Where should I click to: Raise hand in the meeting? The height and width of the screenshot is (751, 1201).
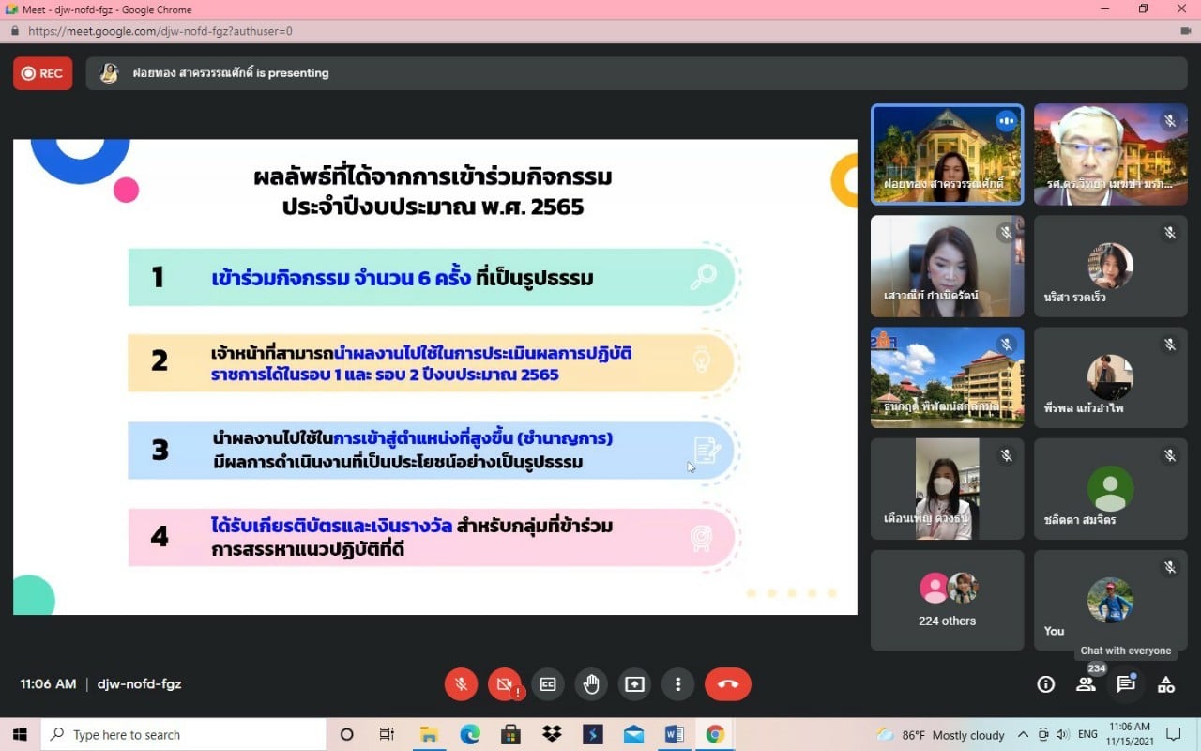coord(591,684)
